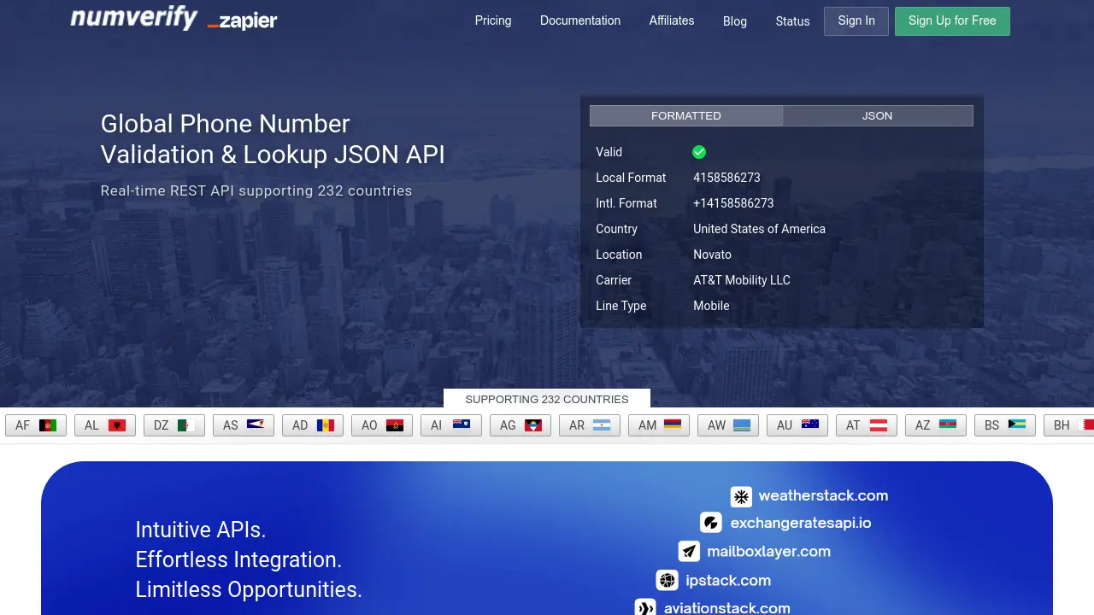Open the ipstack.com link

[728, 581]
